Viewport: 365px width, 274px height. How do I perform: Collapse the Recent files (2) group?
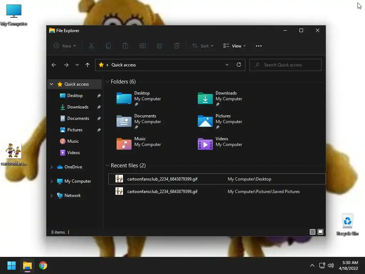pos(107,166)
